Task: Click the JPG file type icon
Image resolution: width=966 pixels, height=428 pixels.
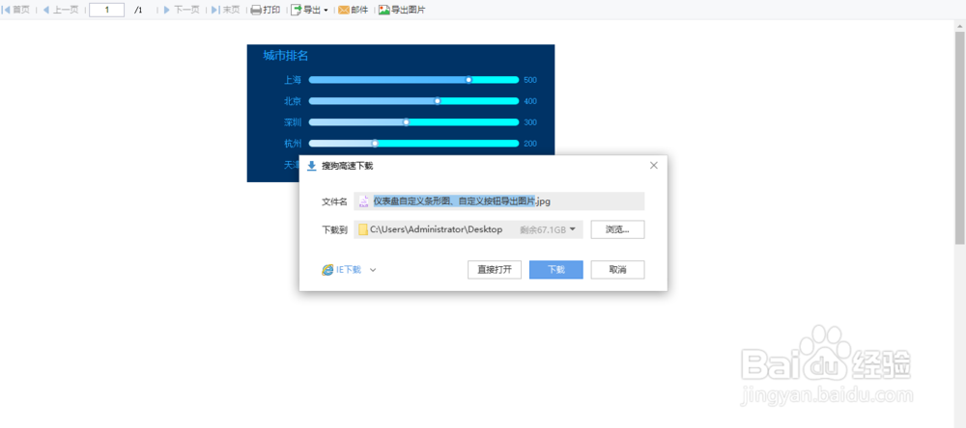Action: pos(364,201)
